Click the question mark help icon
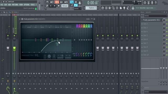Screen dimensions: 168x94 [156, 3]
